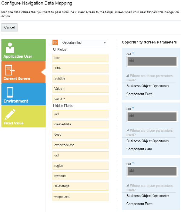The image size is (181, 212).
Task: Select the expectedclose hidden field
Action: pyautogui.click(x=80, y=145)
